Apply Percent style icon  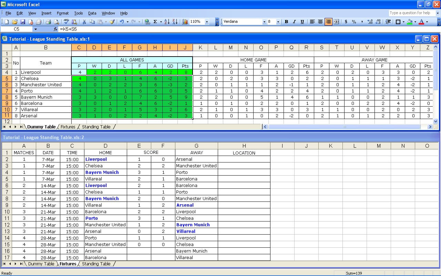(354, 21)
